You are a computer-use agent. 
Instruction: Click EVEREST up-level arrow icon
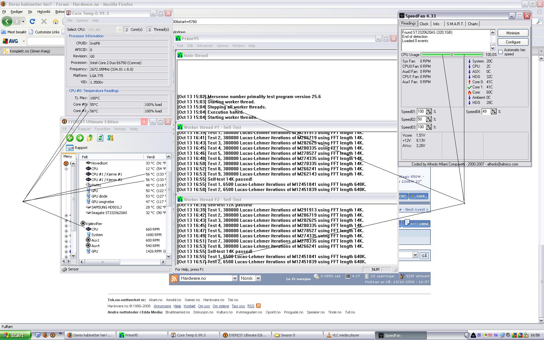[x=90, y=138]
